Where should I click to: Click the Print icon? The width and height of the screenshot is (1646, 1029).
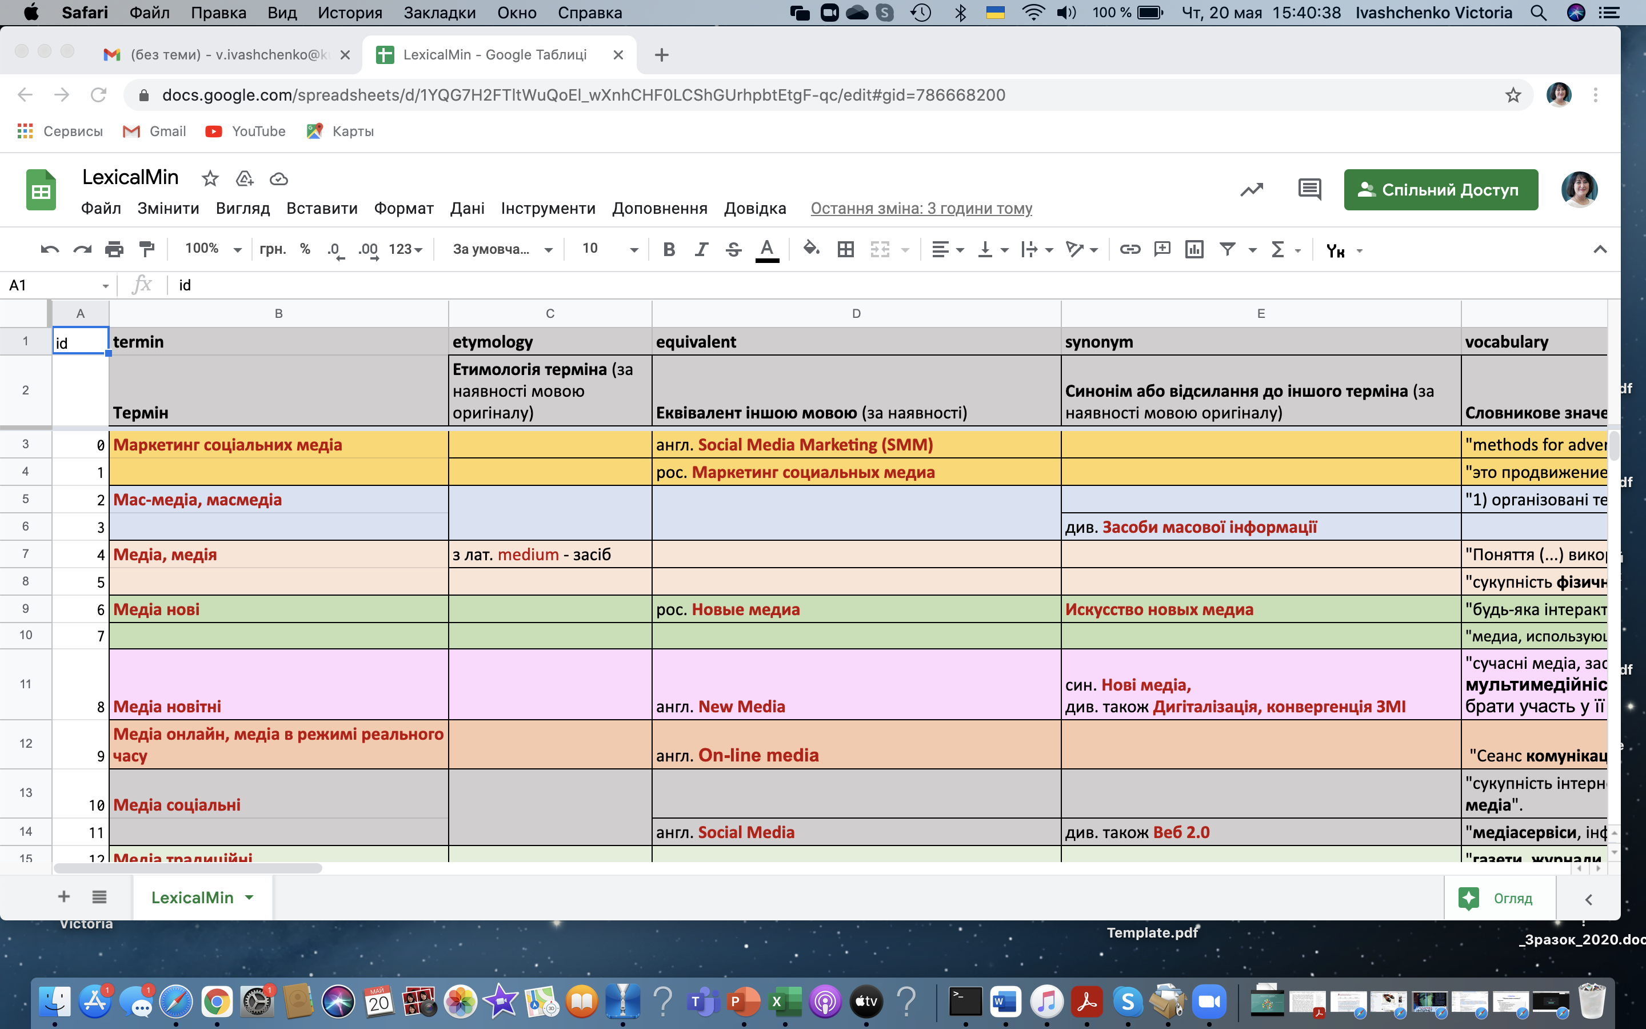[114, 250]
